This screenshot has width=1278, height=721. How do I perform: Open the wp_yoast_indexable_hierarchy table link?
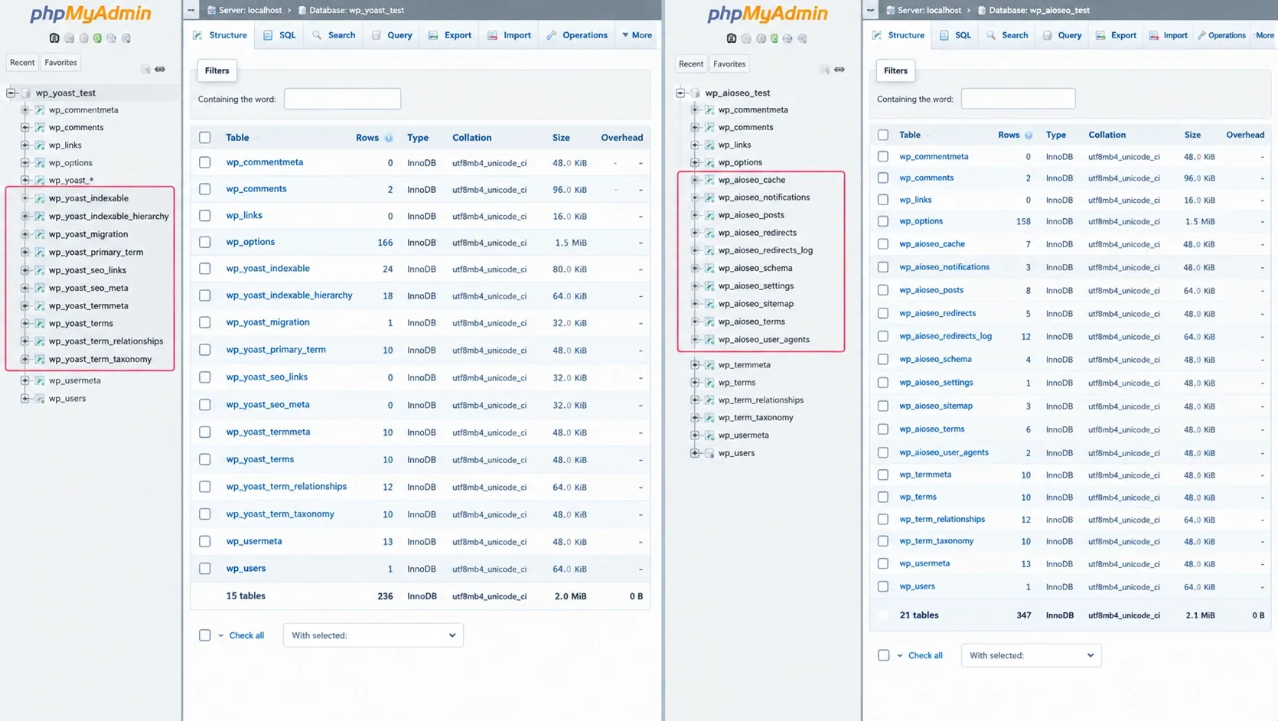click(x=289, y=295)
